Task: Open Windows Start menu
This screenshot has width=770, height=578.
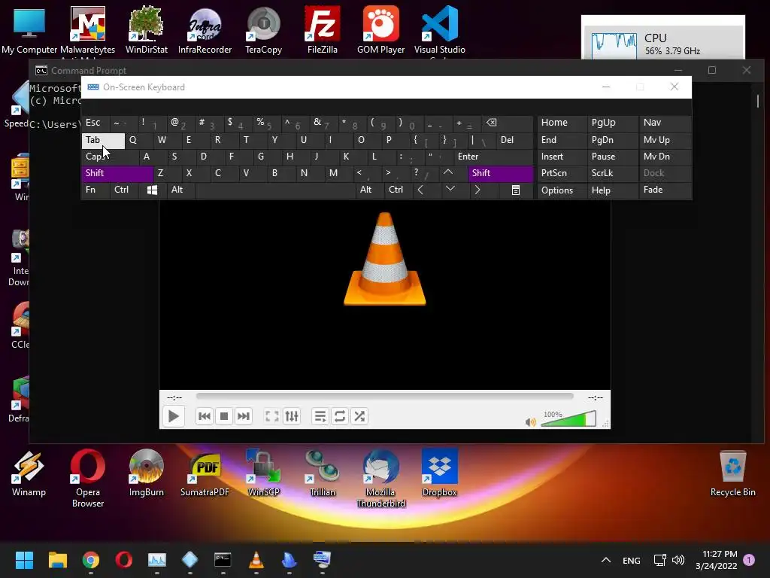Action: click(x=24, y=560)
